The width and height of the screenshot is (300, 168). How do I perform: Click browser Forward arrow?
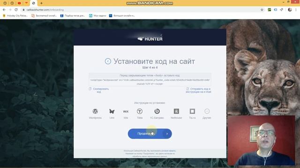tap(10, 10)
